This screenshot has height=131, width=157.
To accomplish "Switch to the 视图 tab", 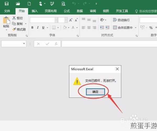I will point(106,11).
